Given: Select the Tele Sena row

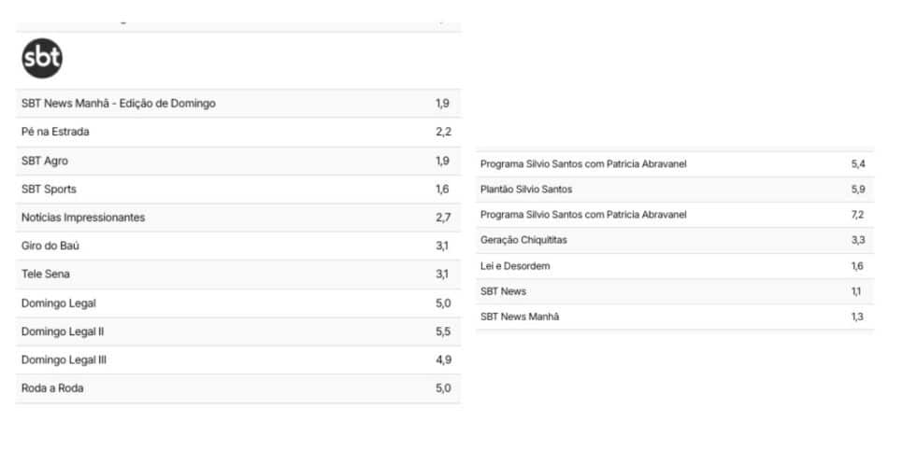Looking at the screenshot, I should pyautogui.click(x=238, y=275).
